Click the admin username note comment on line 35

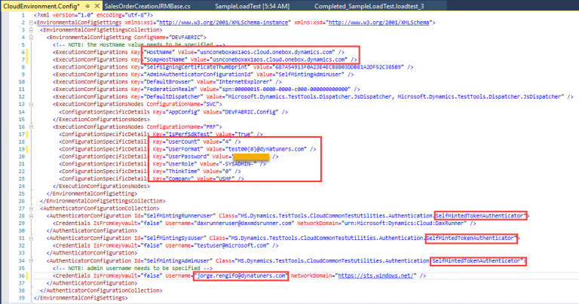133,268
